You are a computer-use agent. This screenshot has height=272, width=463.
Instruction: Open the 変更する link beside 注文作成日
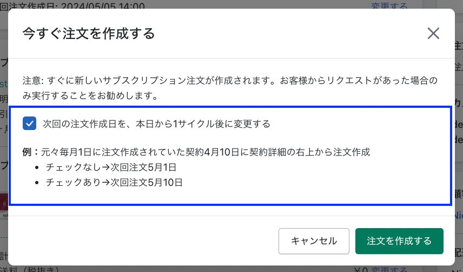click(389, 5)
